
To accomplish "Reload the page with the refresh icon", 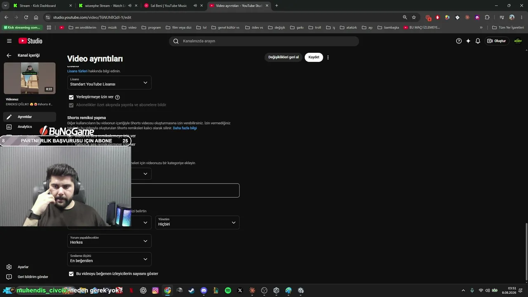I will (26, 17).
